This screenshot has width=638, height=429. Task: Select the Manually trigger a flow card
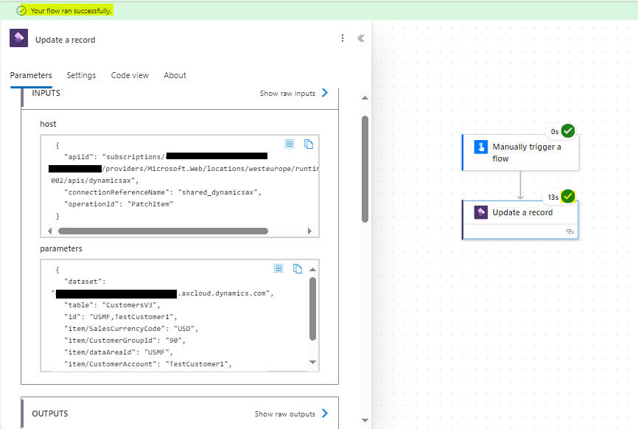coord(521,153)
